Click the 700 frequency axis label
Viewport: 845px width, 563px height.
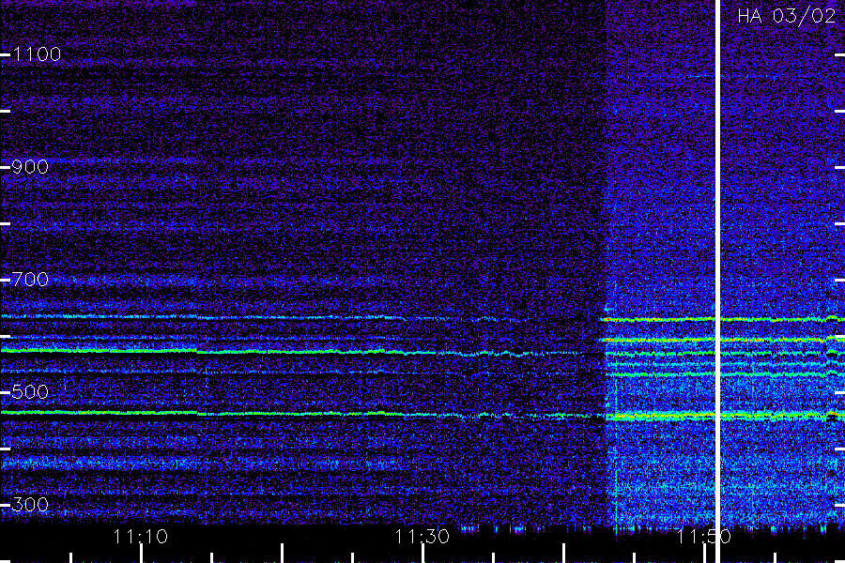(30, 279)
